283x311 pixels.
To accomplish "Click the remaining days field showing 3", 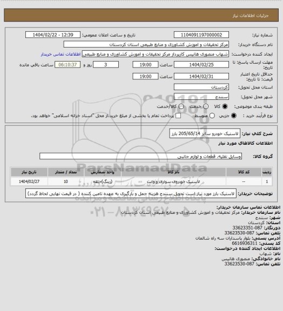I will pos(106,65).
